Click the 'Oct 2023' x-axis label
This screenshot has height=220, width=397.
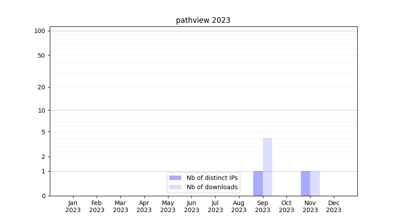click(x=286, y=206)
